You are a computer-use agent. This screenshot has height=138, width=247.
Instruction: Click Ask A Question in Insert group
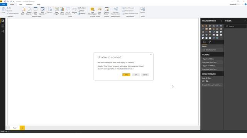(68, 11)
